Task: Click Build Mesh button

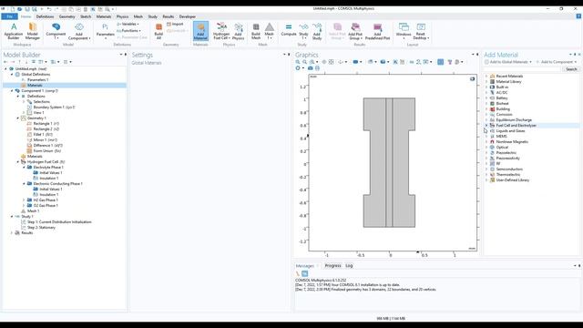Action: [256, 31]
